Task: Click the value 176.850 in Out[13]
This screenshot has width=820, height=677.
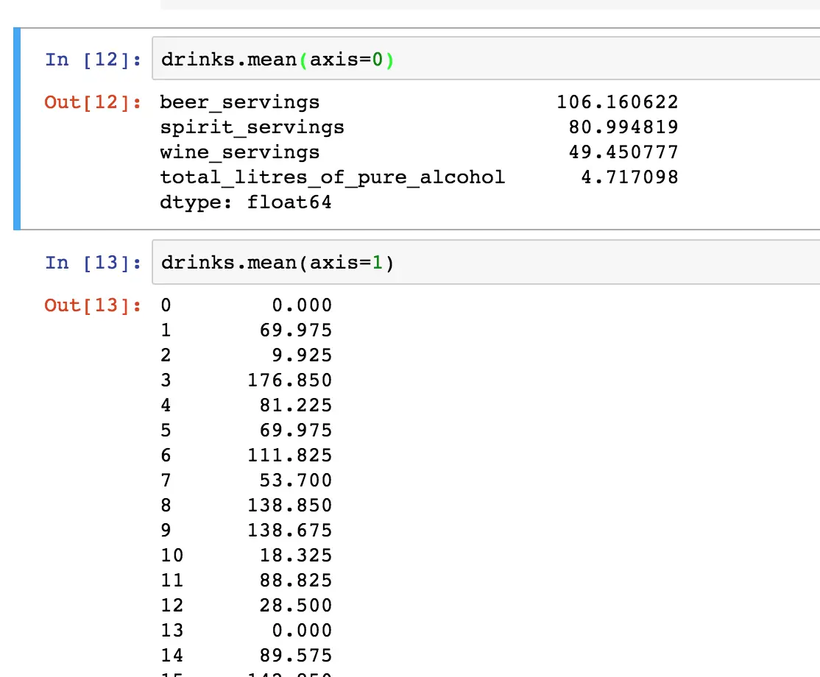Action: (290, 380)
